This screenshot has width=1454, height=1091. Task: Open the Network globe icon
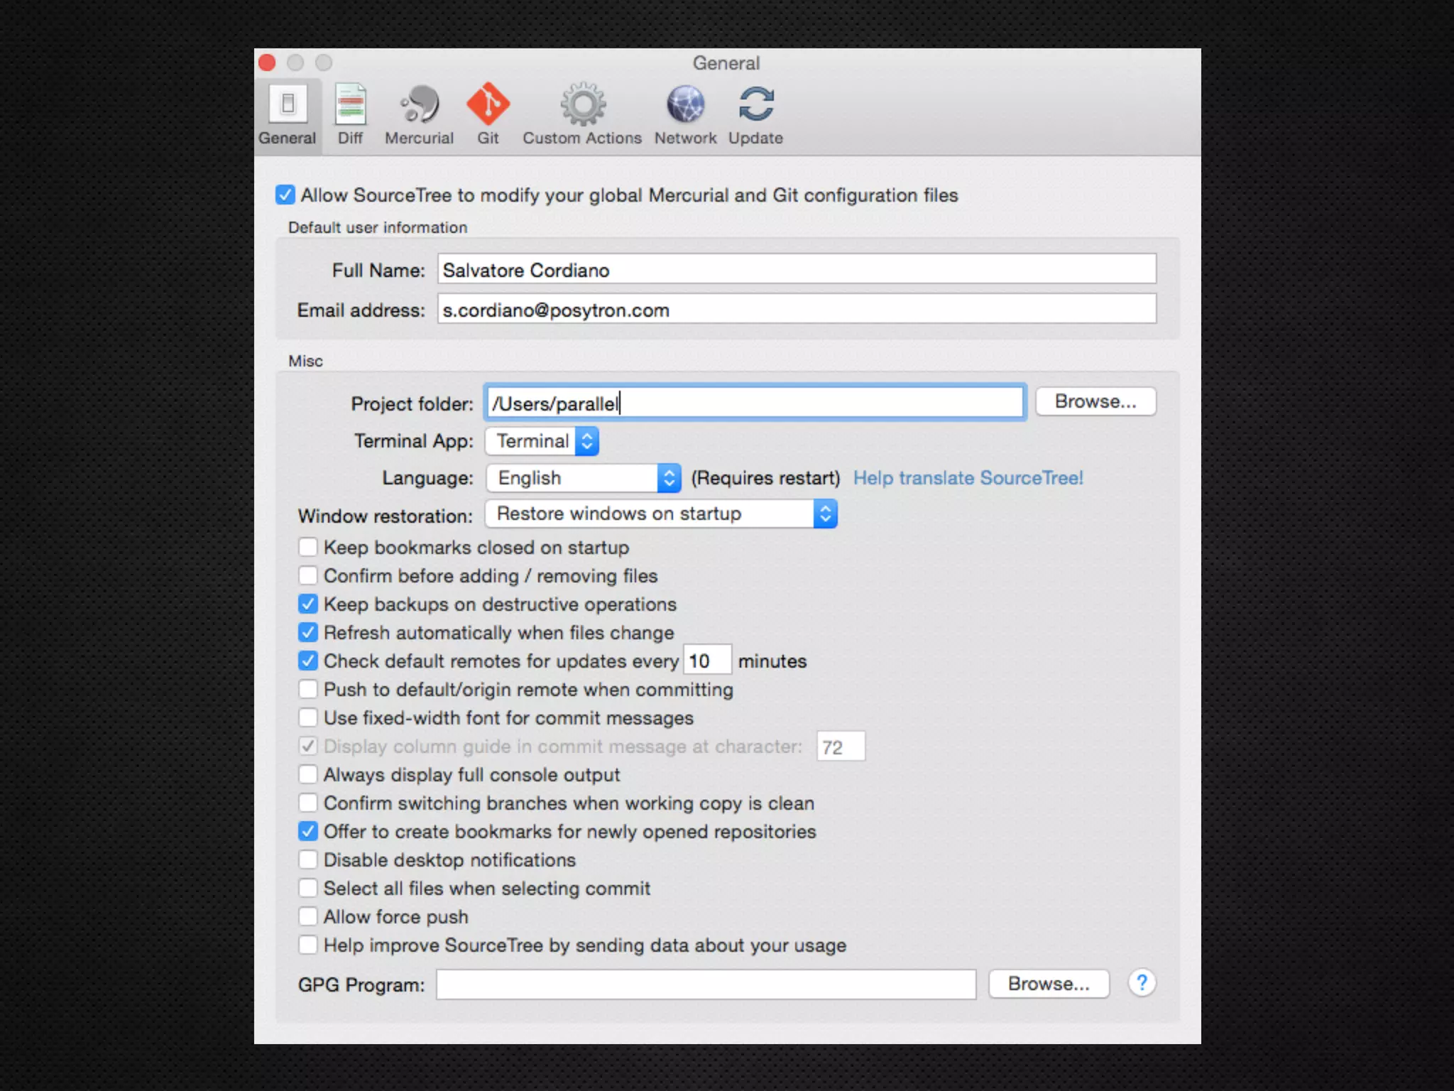[x=685, y=106]
